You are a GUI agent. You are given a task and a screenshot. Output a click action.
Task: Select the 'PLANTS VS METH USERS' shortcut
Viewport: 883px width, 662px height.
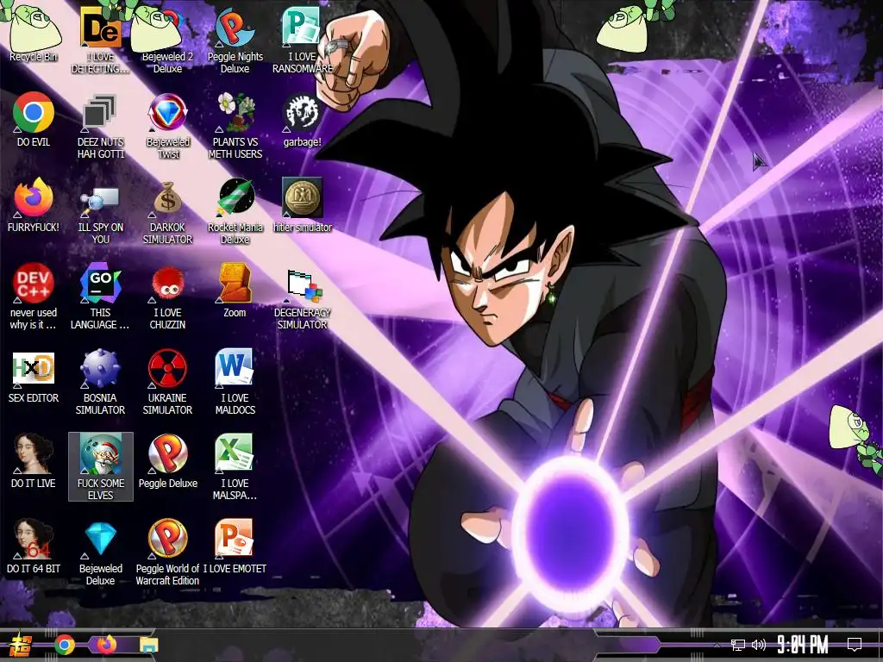(x=235, y=126)
